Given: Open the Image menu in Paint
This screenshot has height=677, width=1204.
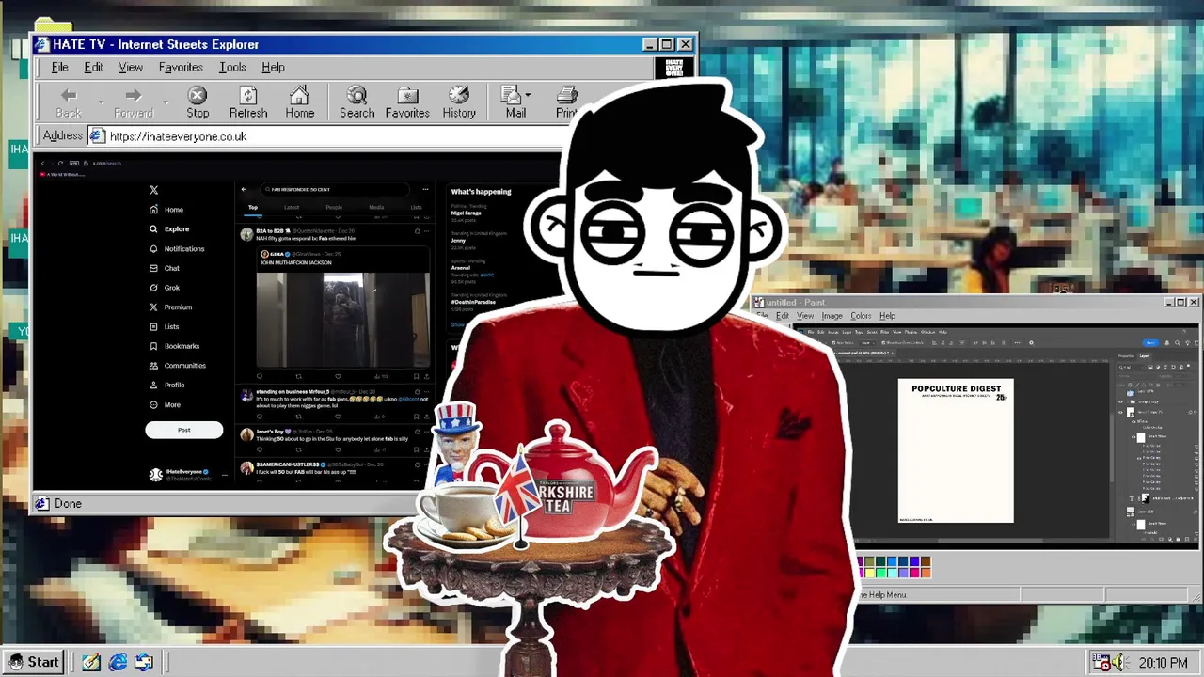Looking at the screenshot, I should coord(832,316).
